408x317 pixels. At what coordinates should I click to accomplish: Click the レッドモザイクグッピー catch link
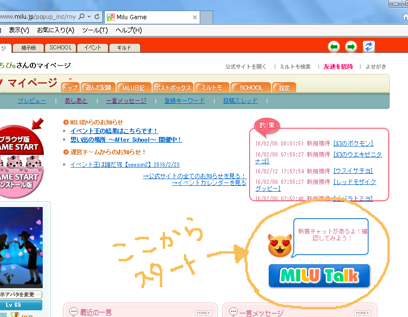point(355,182)
